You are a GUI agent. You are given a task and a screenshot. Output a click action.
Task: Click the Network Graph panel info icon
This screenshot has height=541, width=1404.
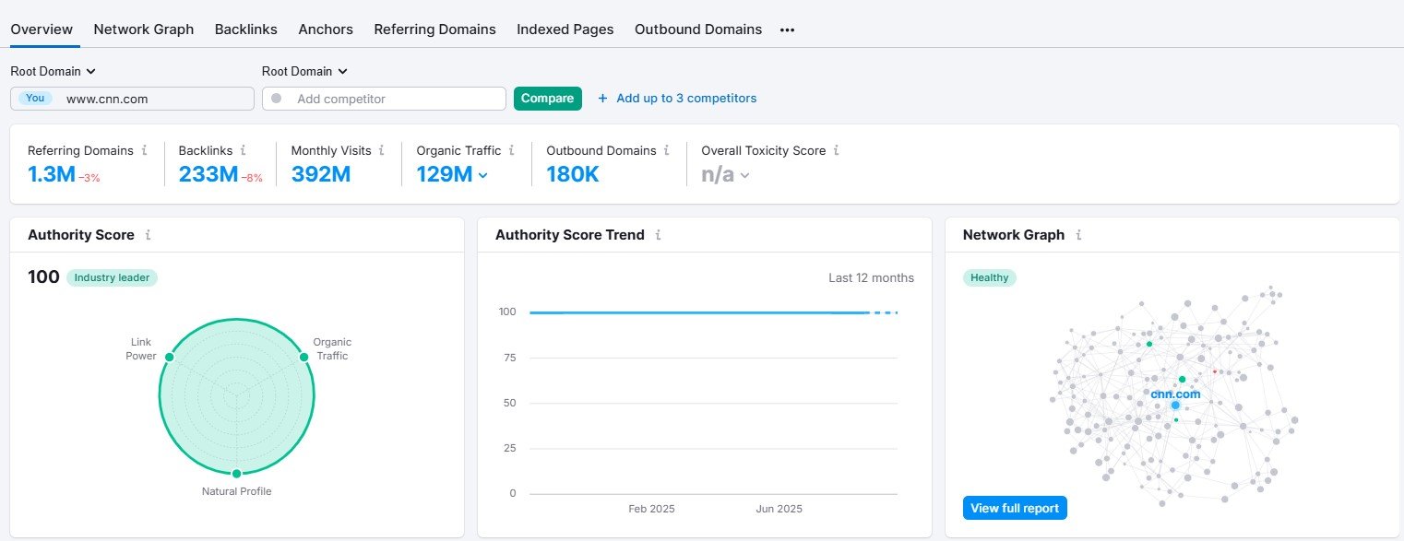point(1078,235)
